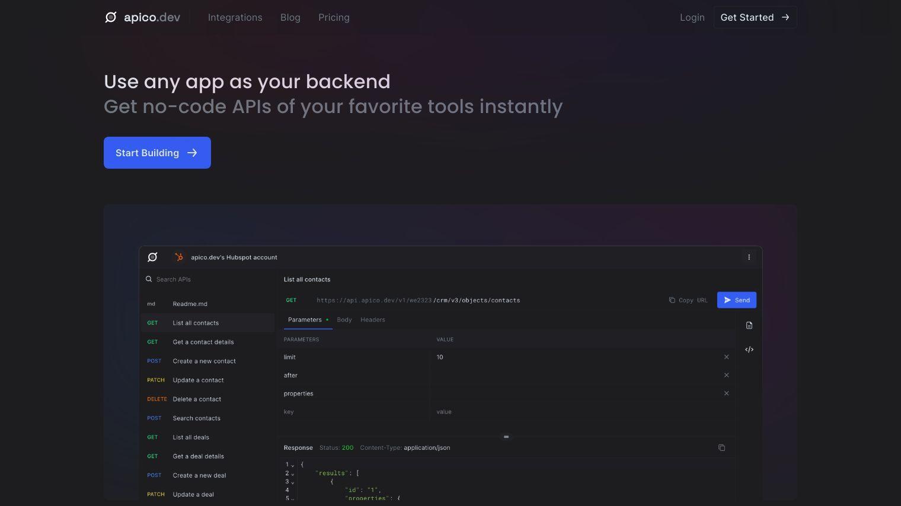Click the apico.dev's Hubspot account title
This screenshot has height=506, width=901.
(234, 257)
